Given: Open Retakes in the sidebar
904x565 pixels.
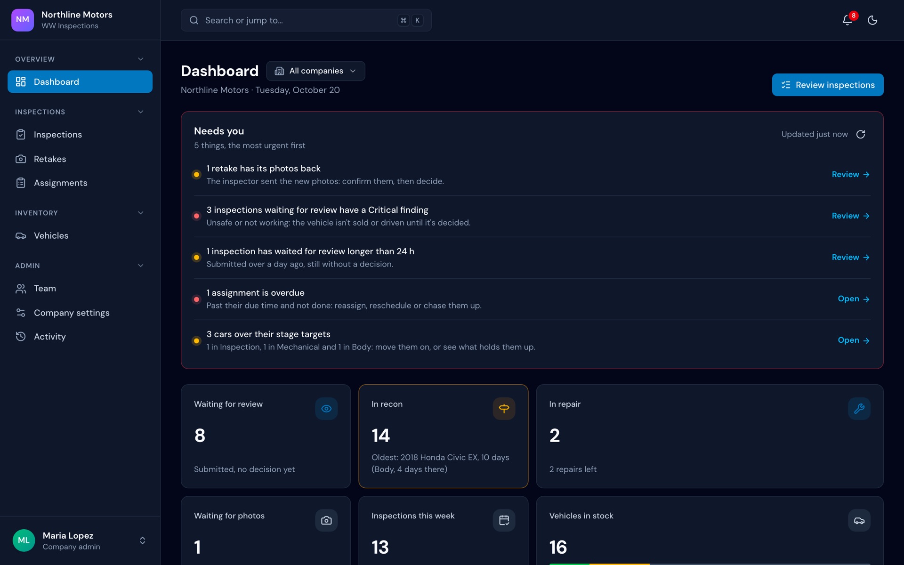Looking at the screenshot, I should pos(80,159).
